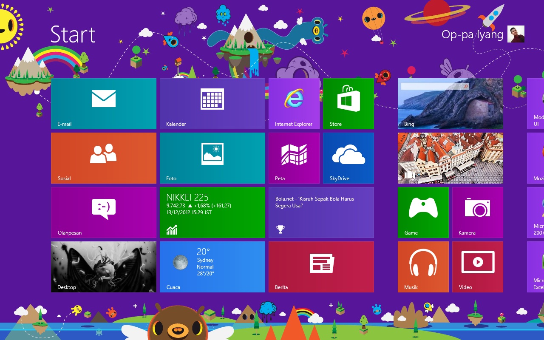The width and height of the screenshot is (544, 340).
Task: Open the NIKKEI 225 finance tile
Action: 212,212
